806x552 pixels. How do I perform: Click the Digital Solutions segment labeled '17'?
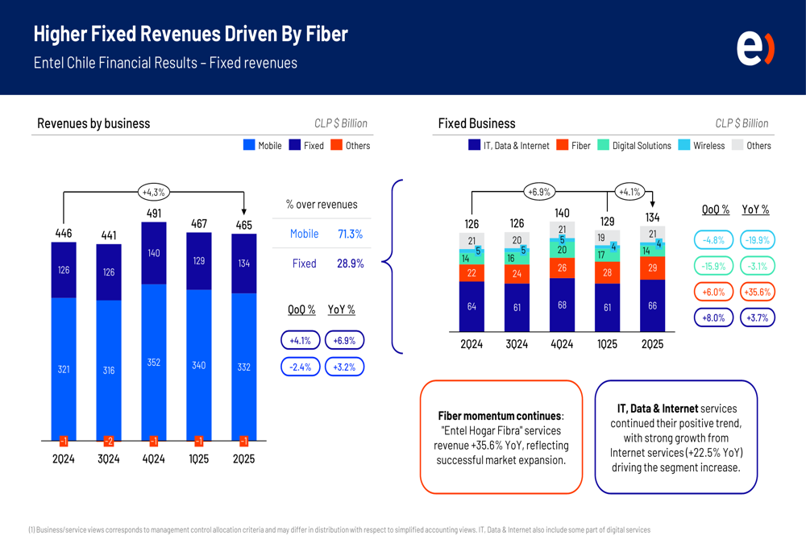tap(607, 255)
